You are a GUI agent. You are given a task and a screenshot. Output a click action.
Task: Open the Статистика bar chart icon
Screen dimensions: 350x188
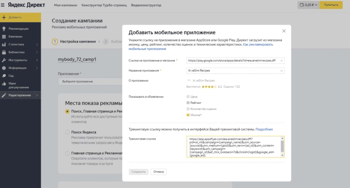[4, 45]
